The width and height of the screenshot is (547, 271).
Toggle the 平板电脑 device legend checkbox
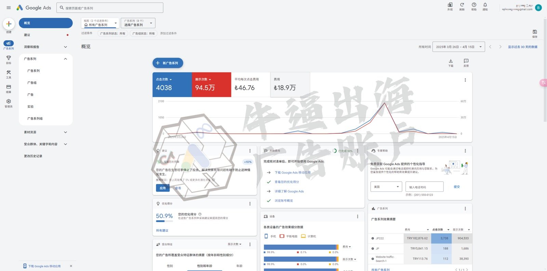[282, 236]
